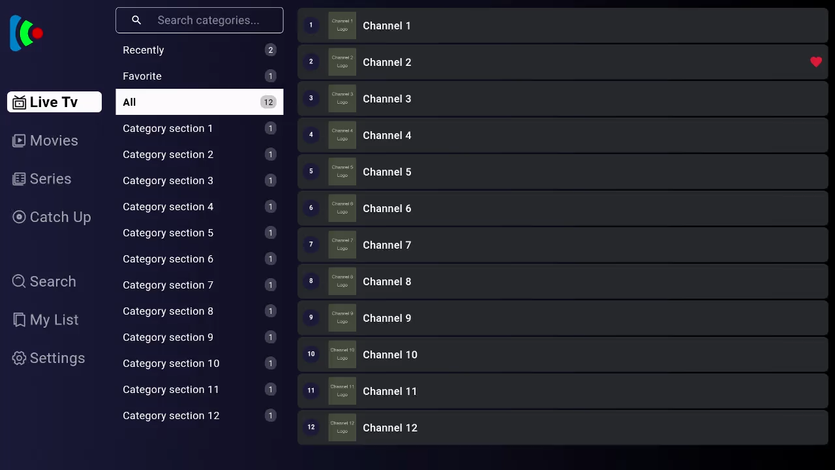Screen dimensions: 835x470
Task: Go to the Movies section
Action: 45,140
